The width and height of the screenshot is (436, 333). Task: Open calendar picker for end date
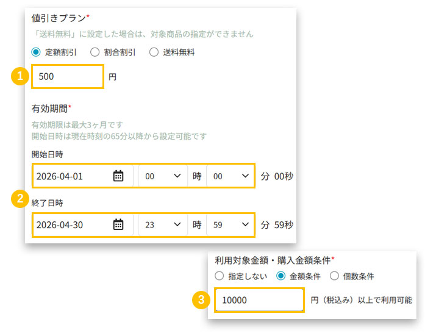point(118,224)
